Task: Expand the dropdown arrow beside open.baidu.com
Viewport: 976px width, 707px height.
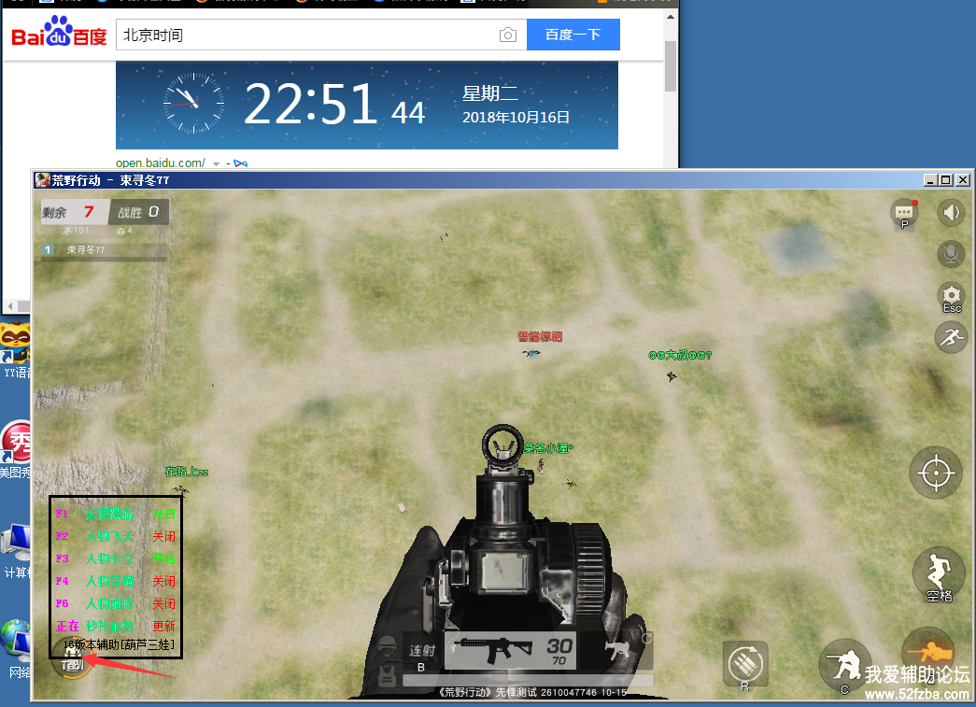Action: (216, 163)
